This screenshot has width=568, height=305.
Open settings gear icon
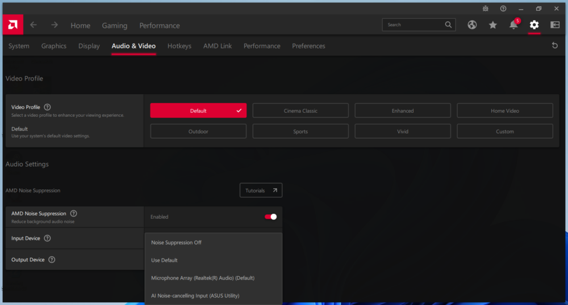(534, 25)
